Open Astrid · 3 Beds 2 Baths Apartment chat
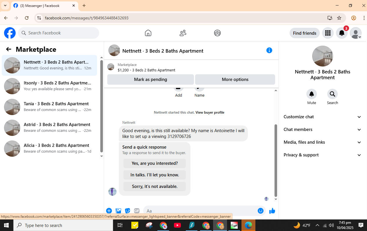Viewport: 367px width, 231px height. click(50, 128)
